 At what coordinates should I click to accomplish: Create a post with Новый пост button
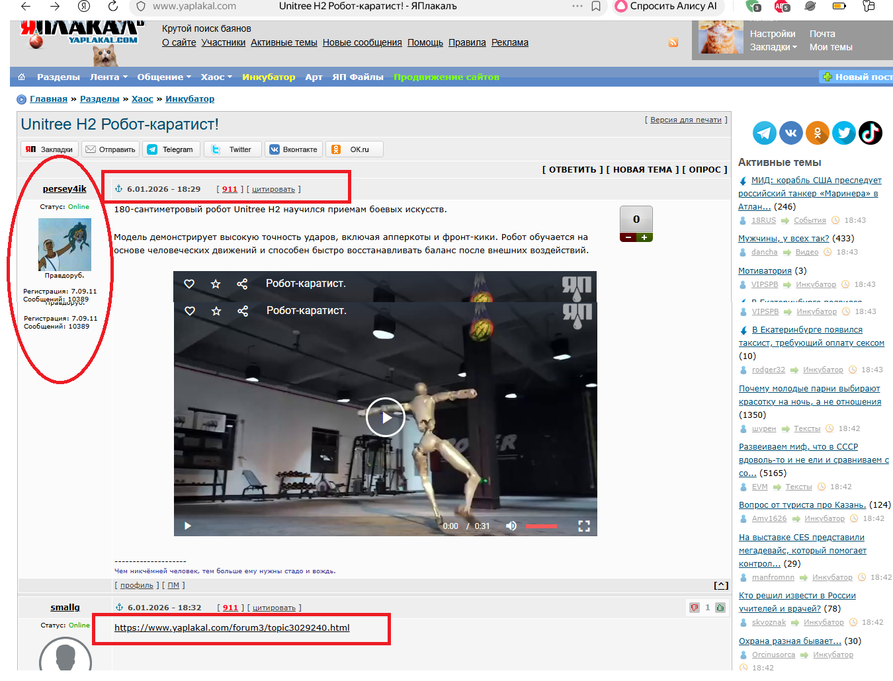[857, 77]
